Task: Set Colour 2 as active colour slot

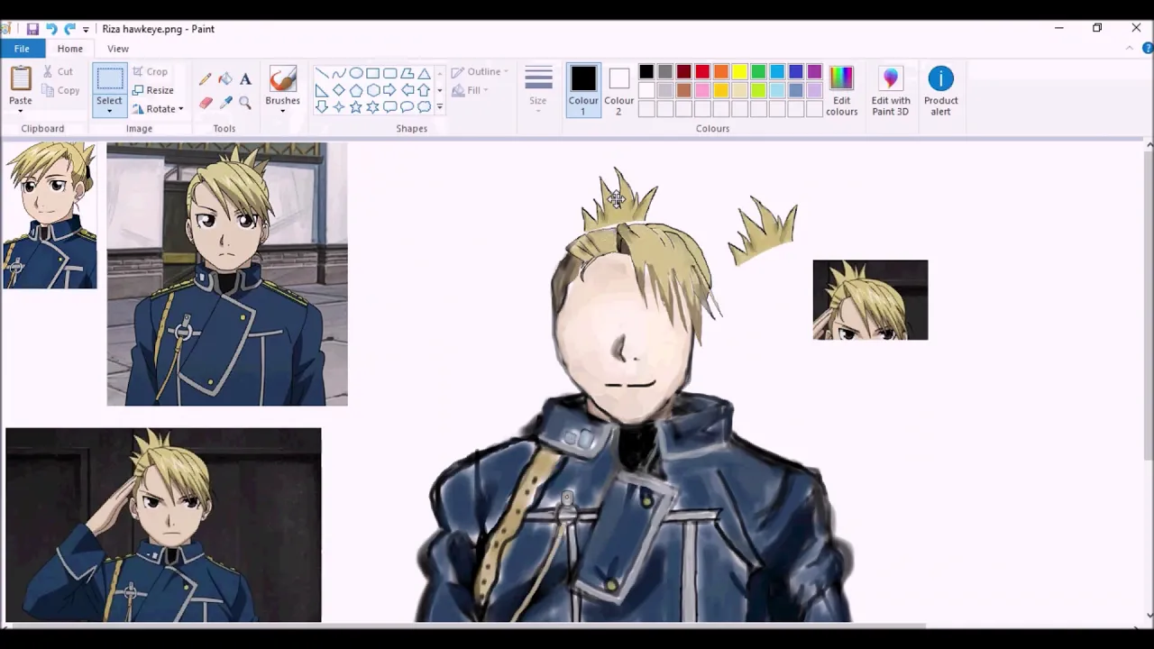Action: point(618,90)
